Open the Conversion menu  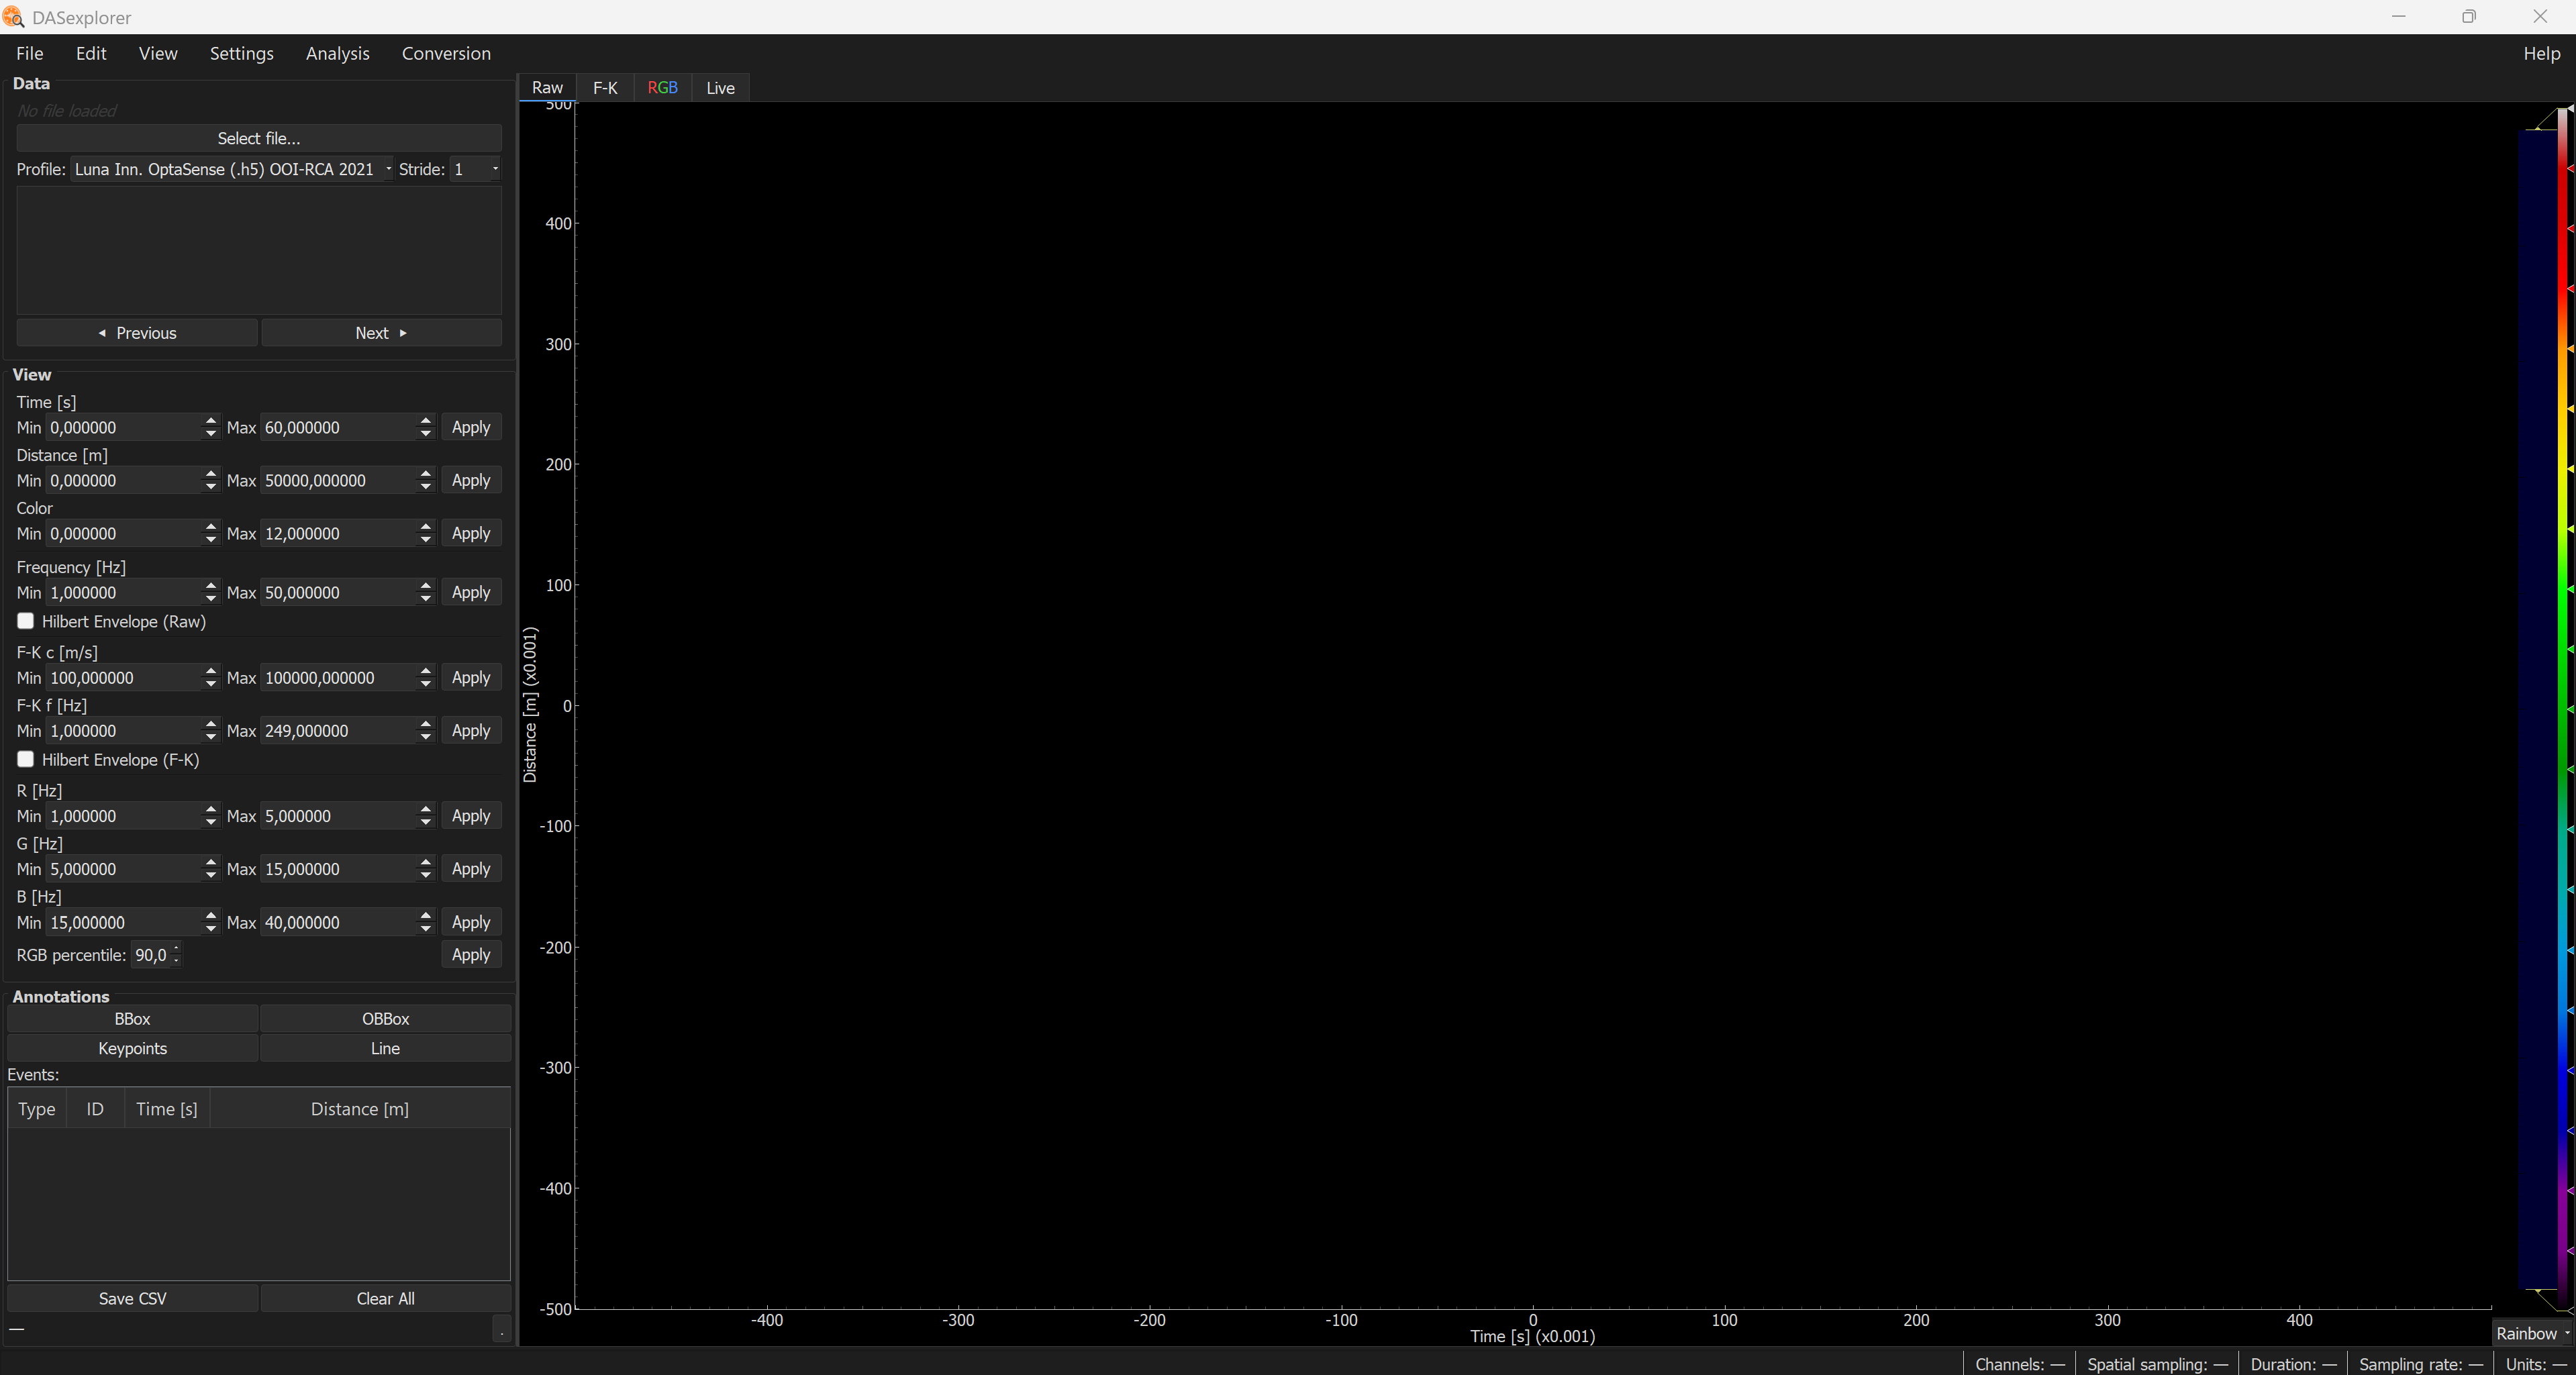(446, 54)
